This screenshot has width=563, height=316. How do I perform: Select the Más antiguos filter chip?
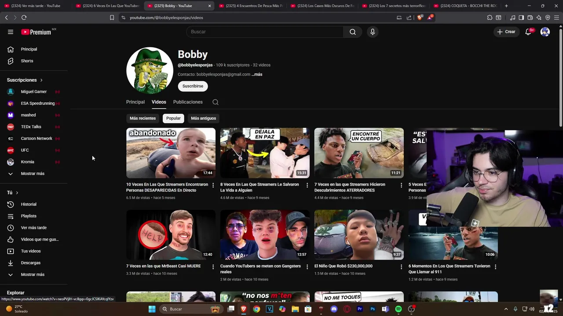pos(203,118)
